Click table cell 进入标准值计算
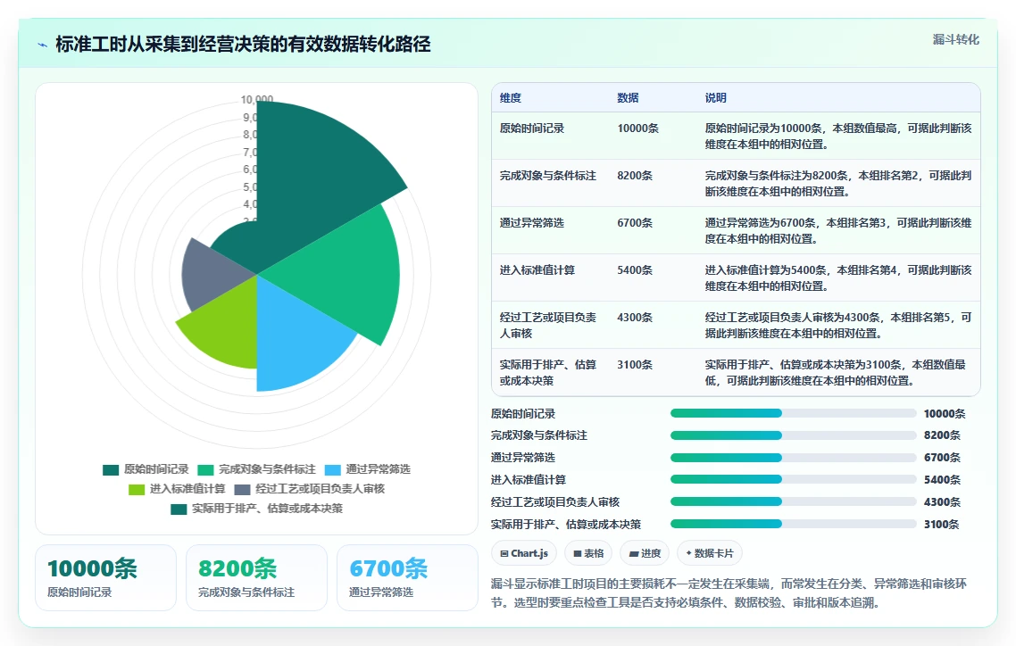 pyautogui.click(x=537, y=270)
